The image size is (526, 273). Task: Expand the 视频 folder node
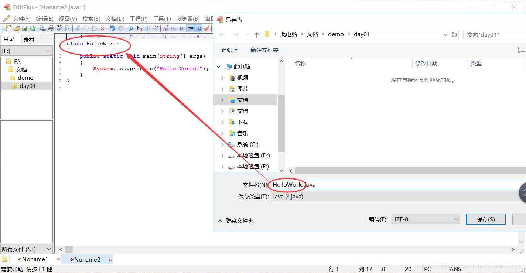[222, 78]
